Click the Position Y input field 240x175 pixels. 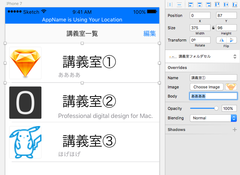coord(226,15)
